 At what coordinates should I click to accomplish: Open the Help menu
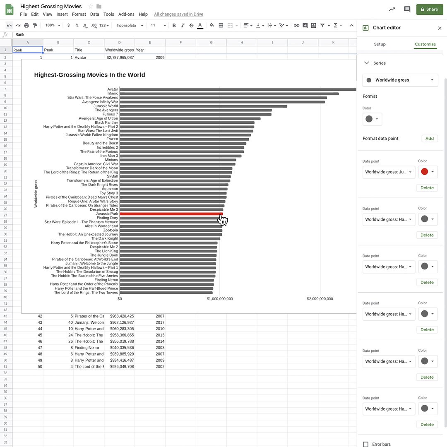pos(143,14)
